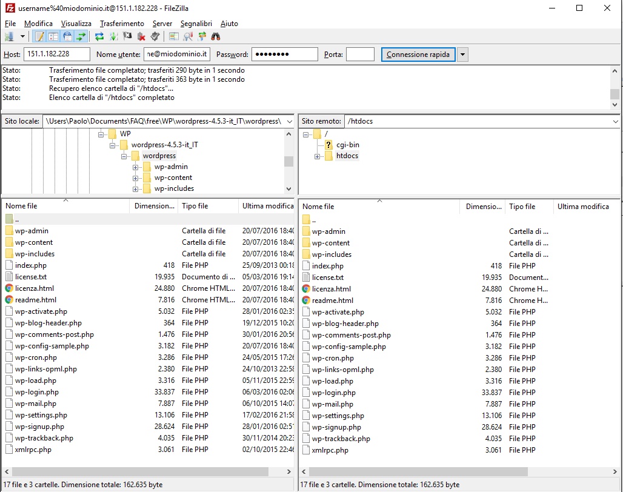
Task: Focus the Nome utente input field
Action: click(177, 54)
